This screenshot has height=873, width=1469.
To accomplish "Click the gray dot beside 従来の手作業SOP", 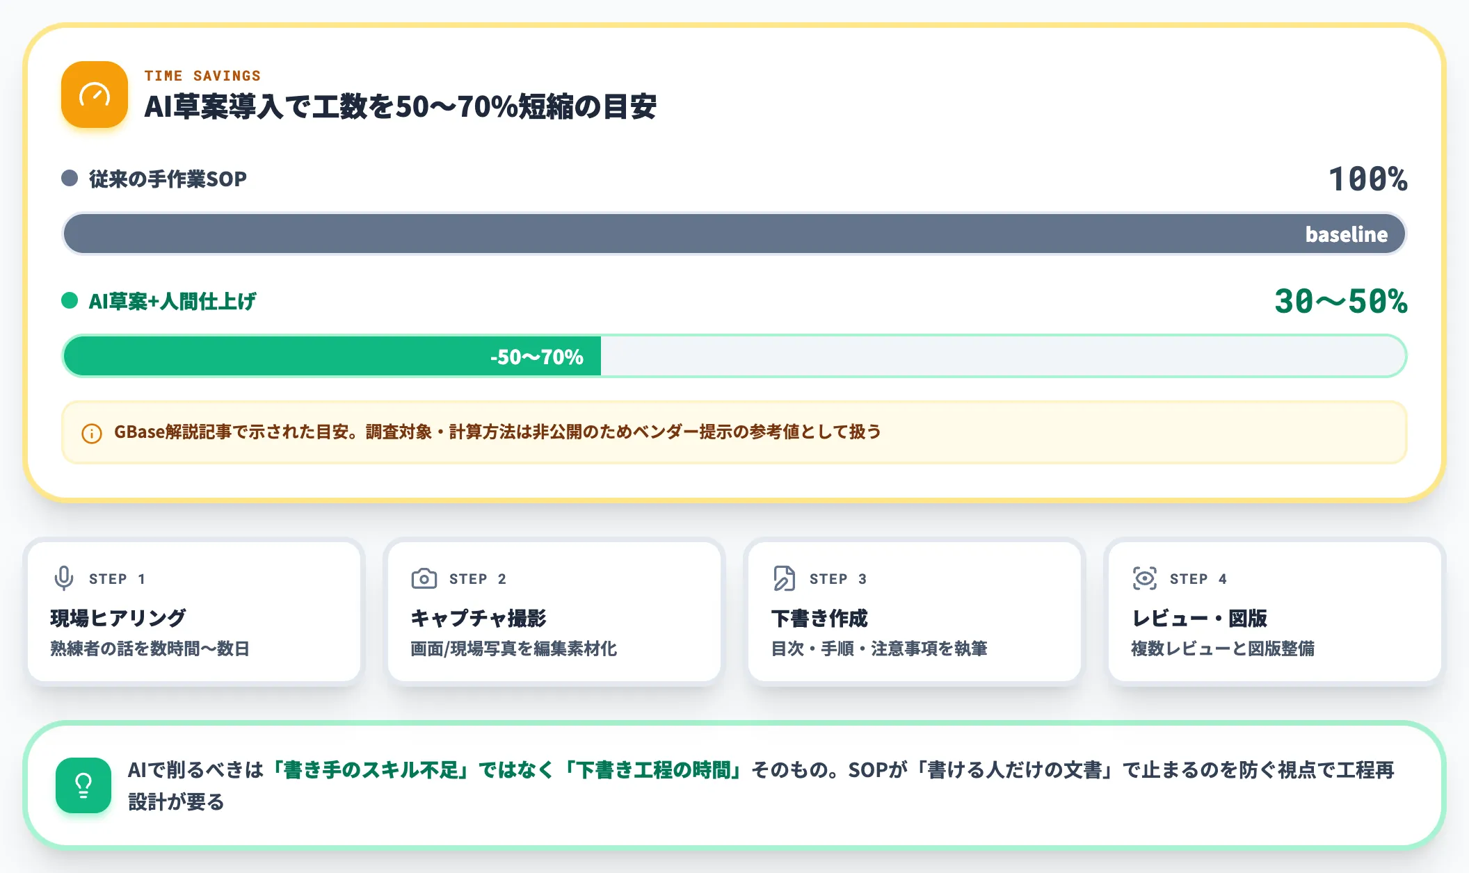I will [70, 178].
